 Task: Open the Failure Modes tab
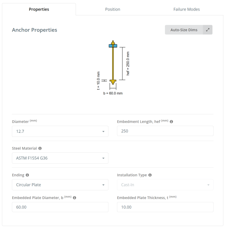[186, 9]
